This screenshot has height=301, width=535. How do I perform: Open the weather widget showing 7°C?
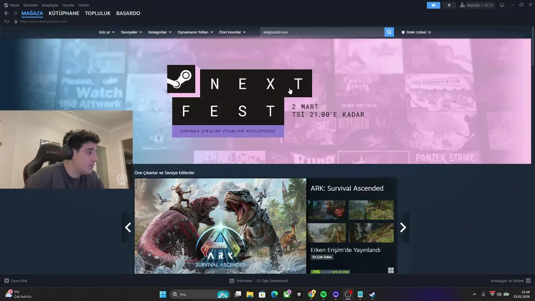(x=18, y=294)
